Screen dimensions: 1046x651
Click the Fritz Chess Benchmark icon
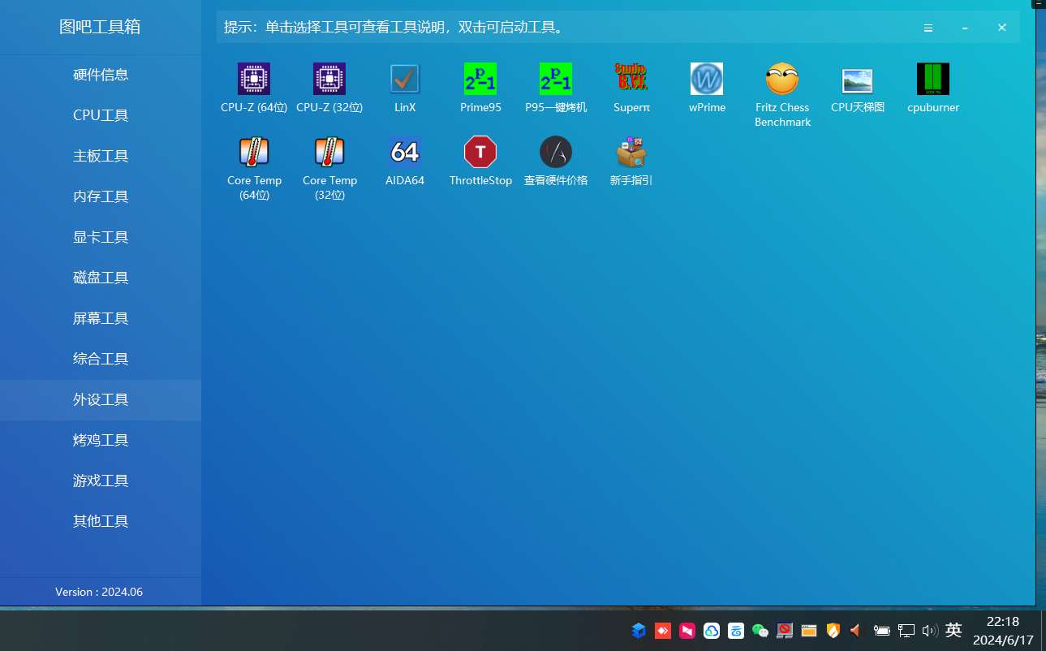point(782,80)
